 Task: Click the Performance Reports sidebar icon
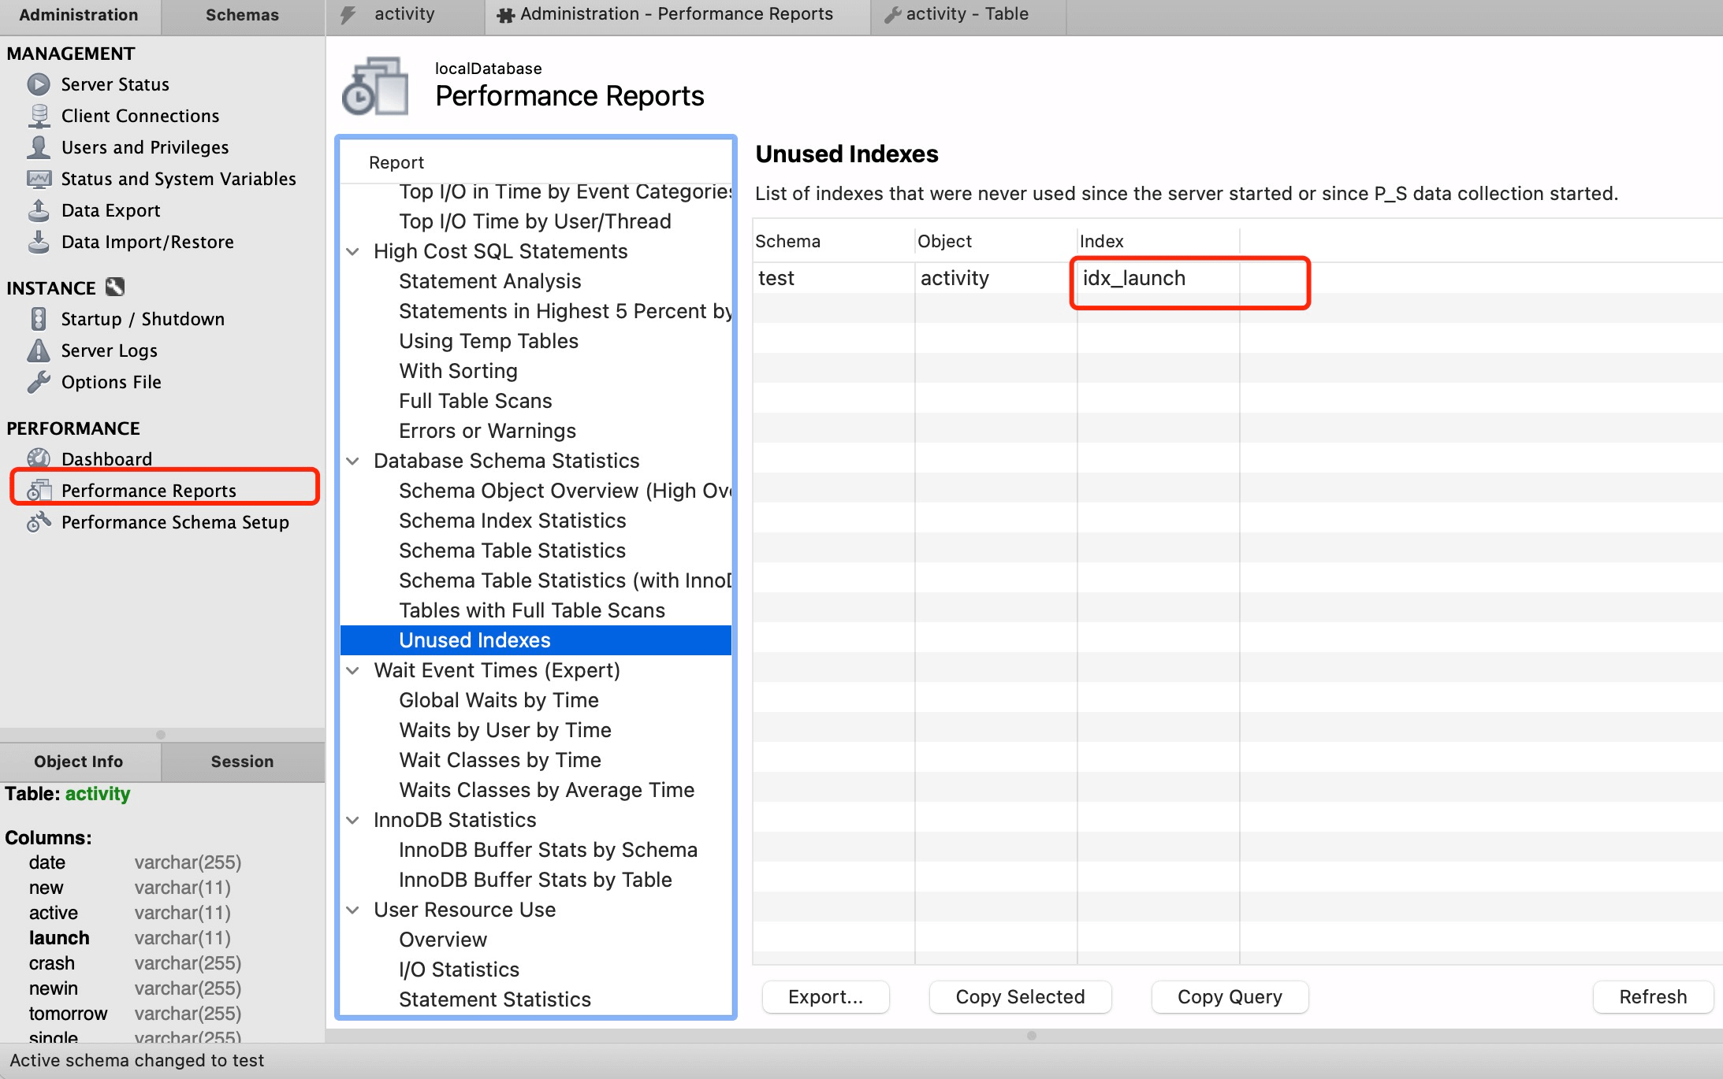(x=39, y=490)
